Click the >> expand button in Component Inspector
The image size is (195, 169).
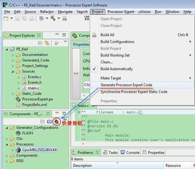(x=76, y=74)
